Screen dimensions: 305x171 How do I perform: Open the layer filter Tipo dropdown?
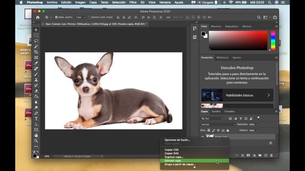point(212,118)
